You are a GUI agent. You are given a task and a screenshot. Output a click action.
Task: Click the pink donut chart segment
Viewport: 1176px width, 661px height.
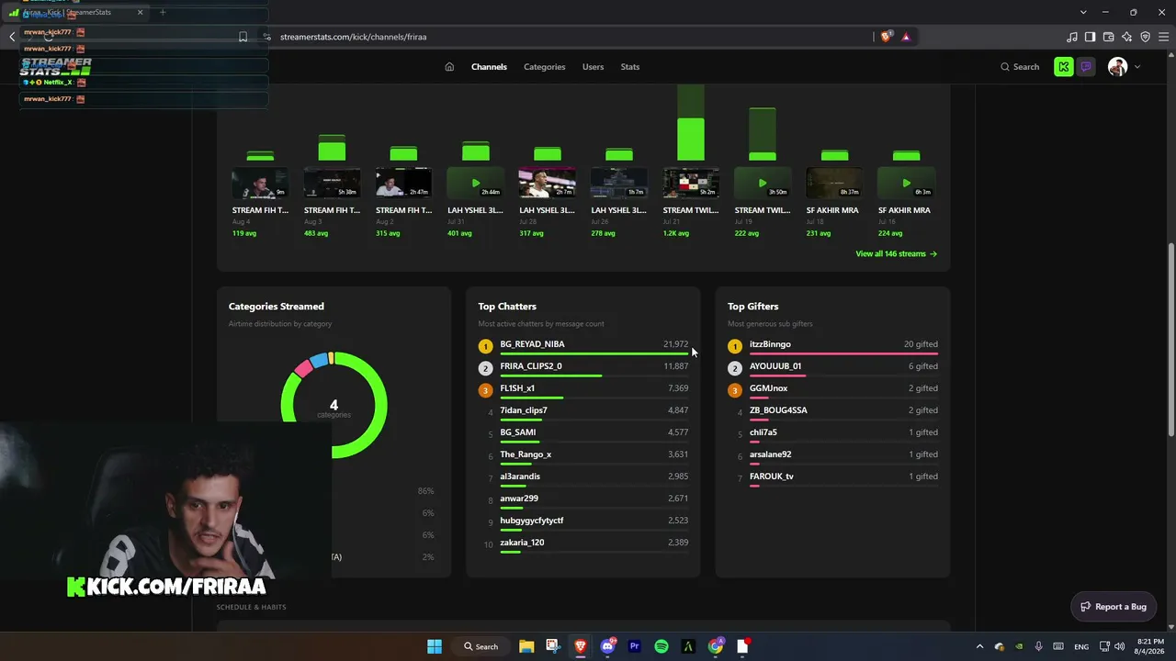[302, 367]
